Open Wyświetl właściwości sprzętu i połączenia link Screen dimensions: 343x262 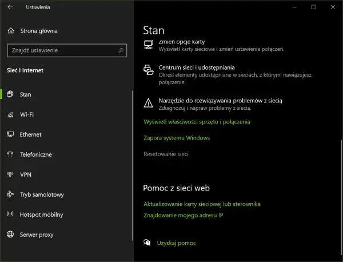197,122
